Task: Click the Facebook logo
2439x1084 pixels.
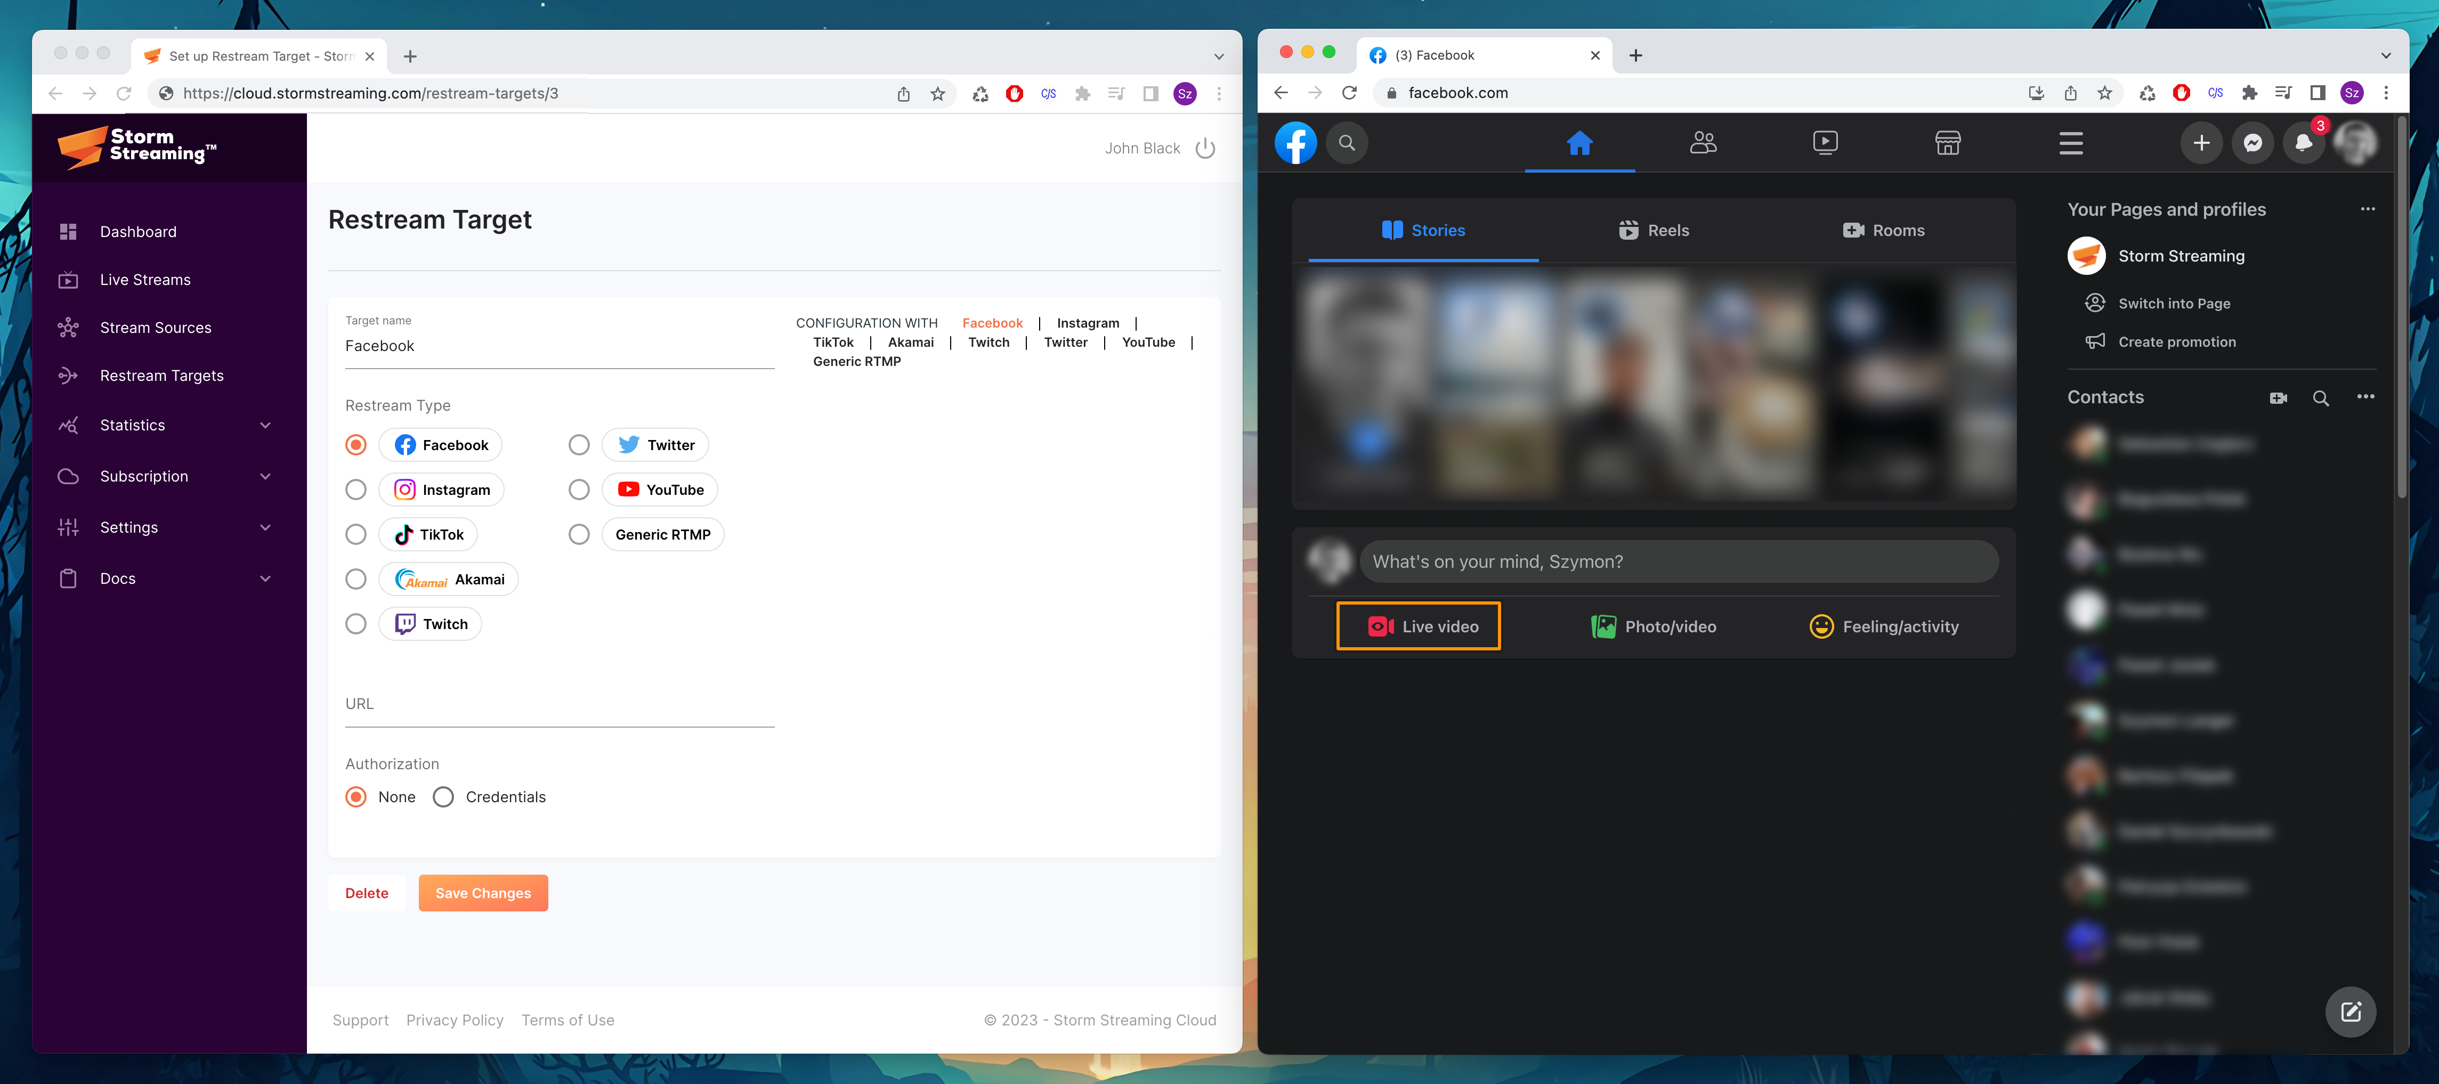Action: click(x=1295, y=143)
